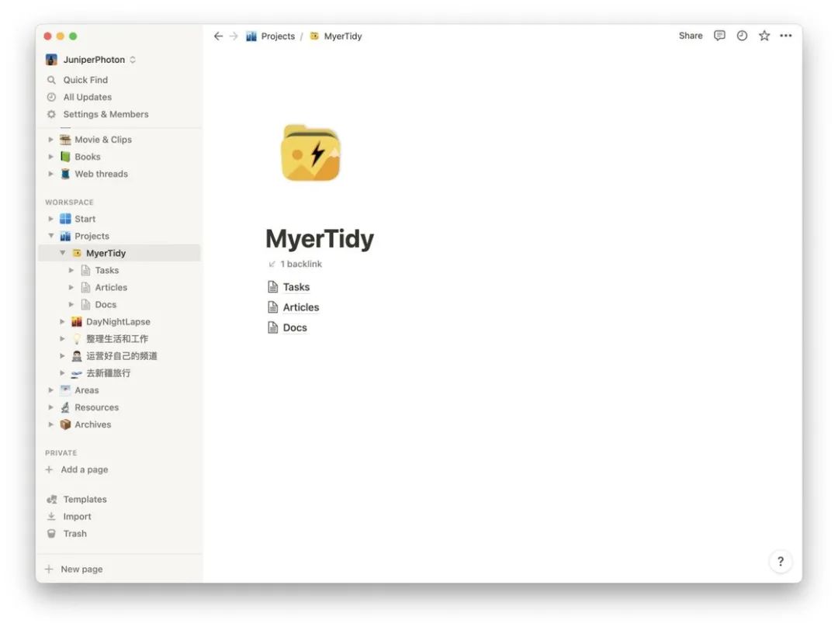Image resolution: width=838 pixels, height=630 pixels.
Task: Expand the Archives page arrow
Action: pos(50,424)
